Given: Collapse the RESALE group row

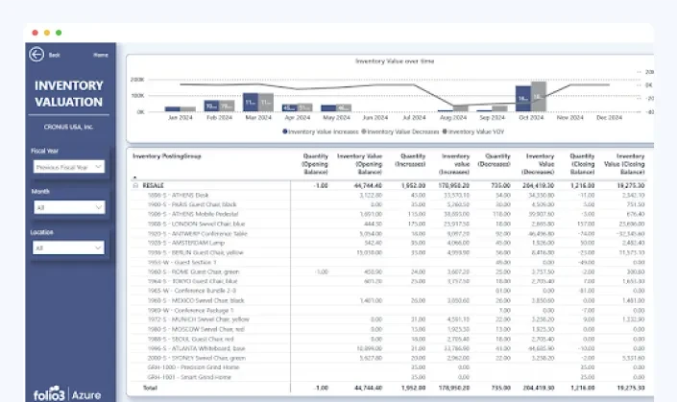Looking at the screenshot, I should coord(135,185).
